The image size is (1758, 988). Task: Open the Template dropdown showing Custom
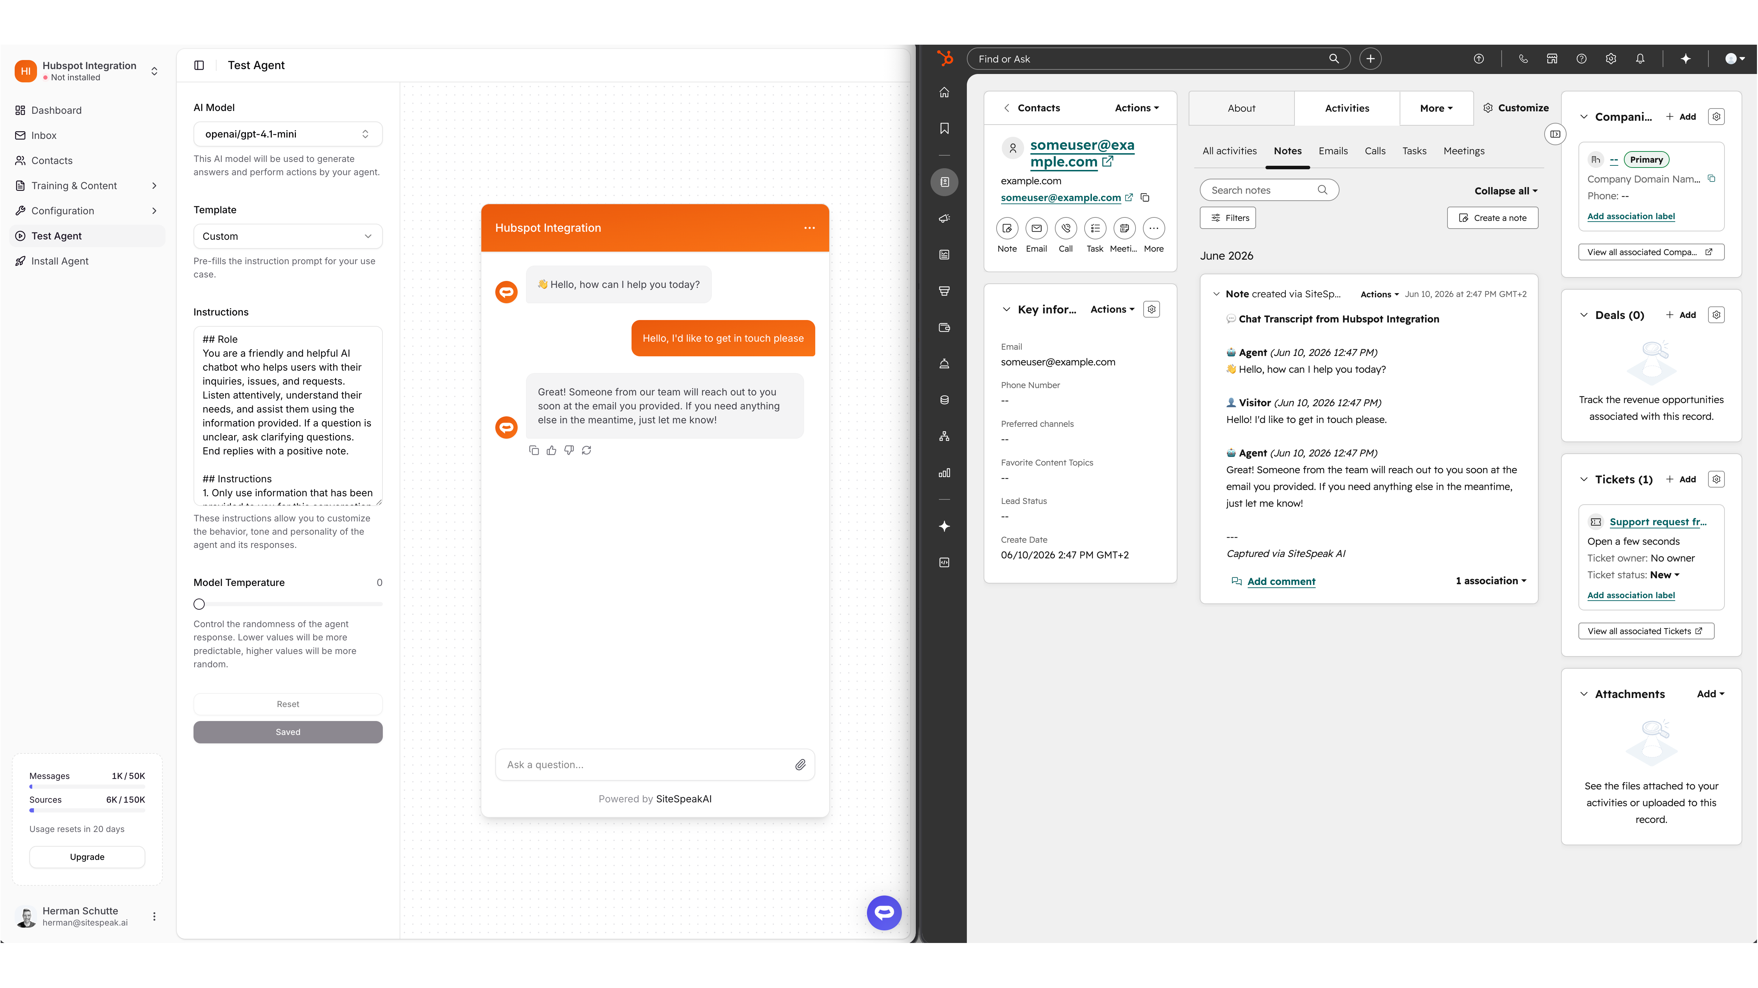[288, 236]
